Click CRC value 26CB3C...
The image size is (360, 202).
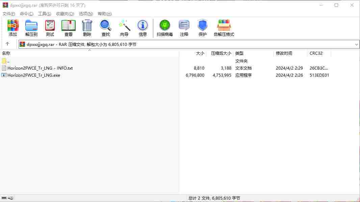319,68
